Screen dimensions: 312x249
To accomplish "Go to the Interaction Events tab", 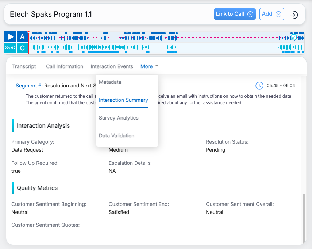I will [112, 66].
